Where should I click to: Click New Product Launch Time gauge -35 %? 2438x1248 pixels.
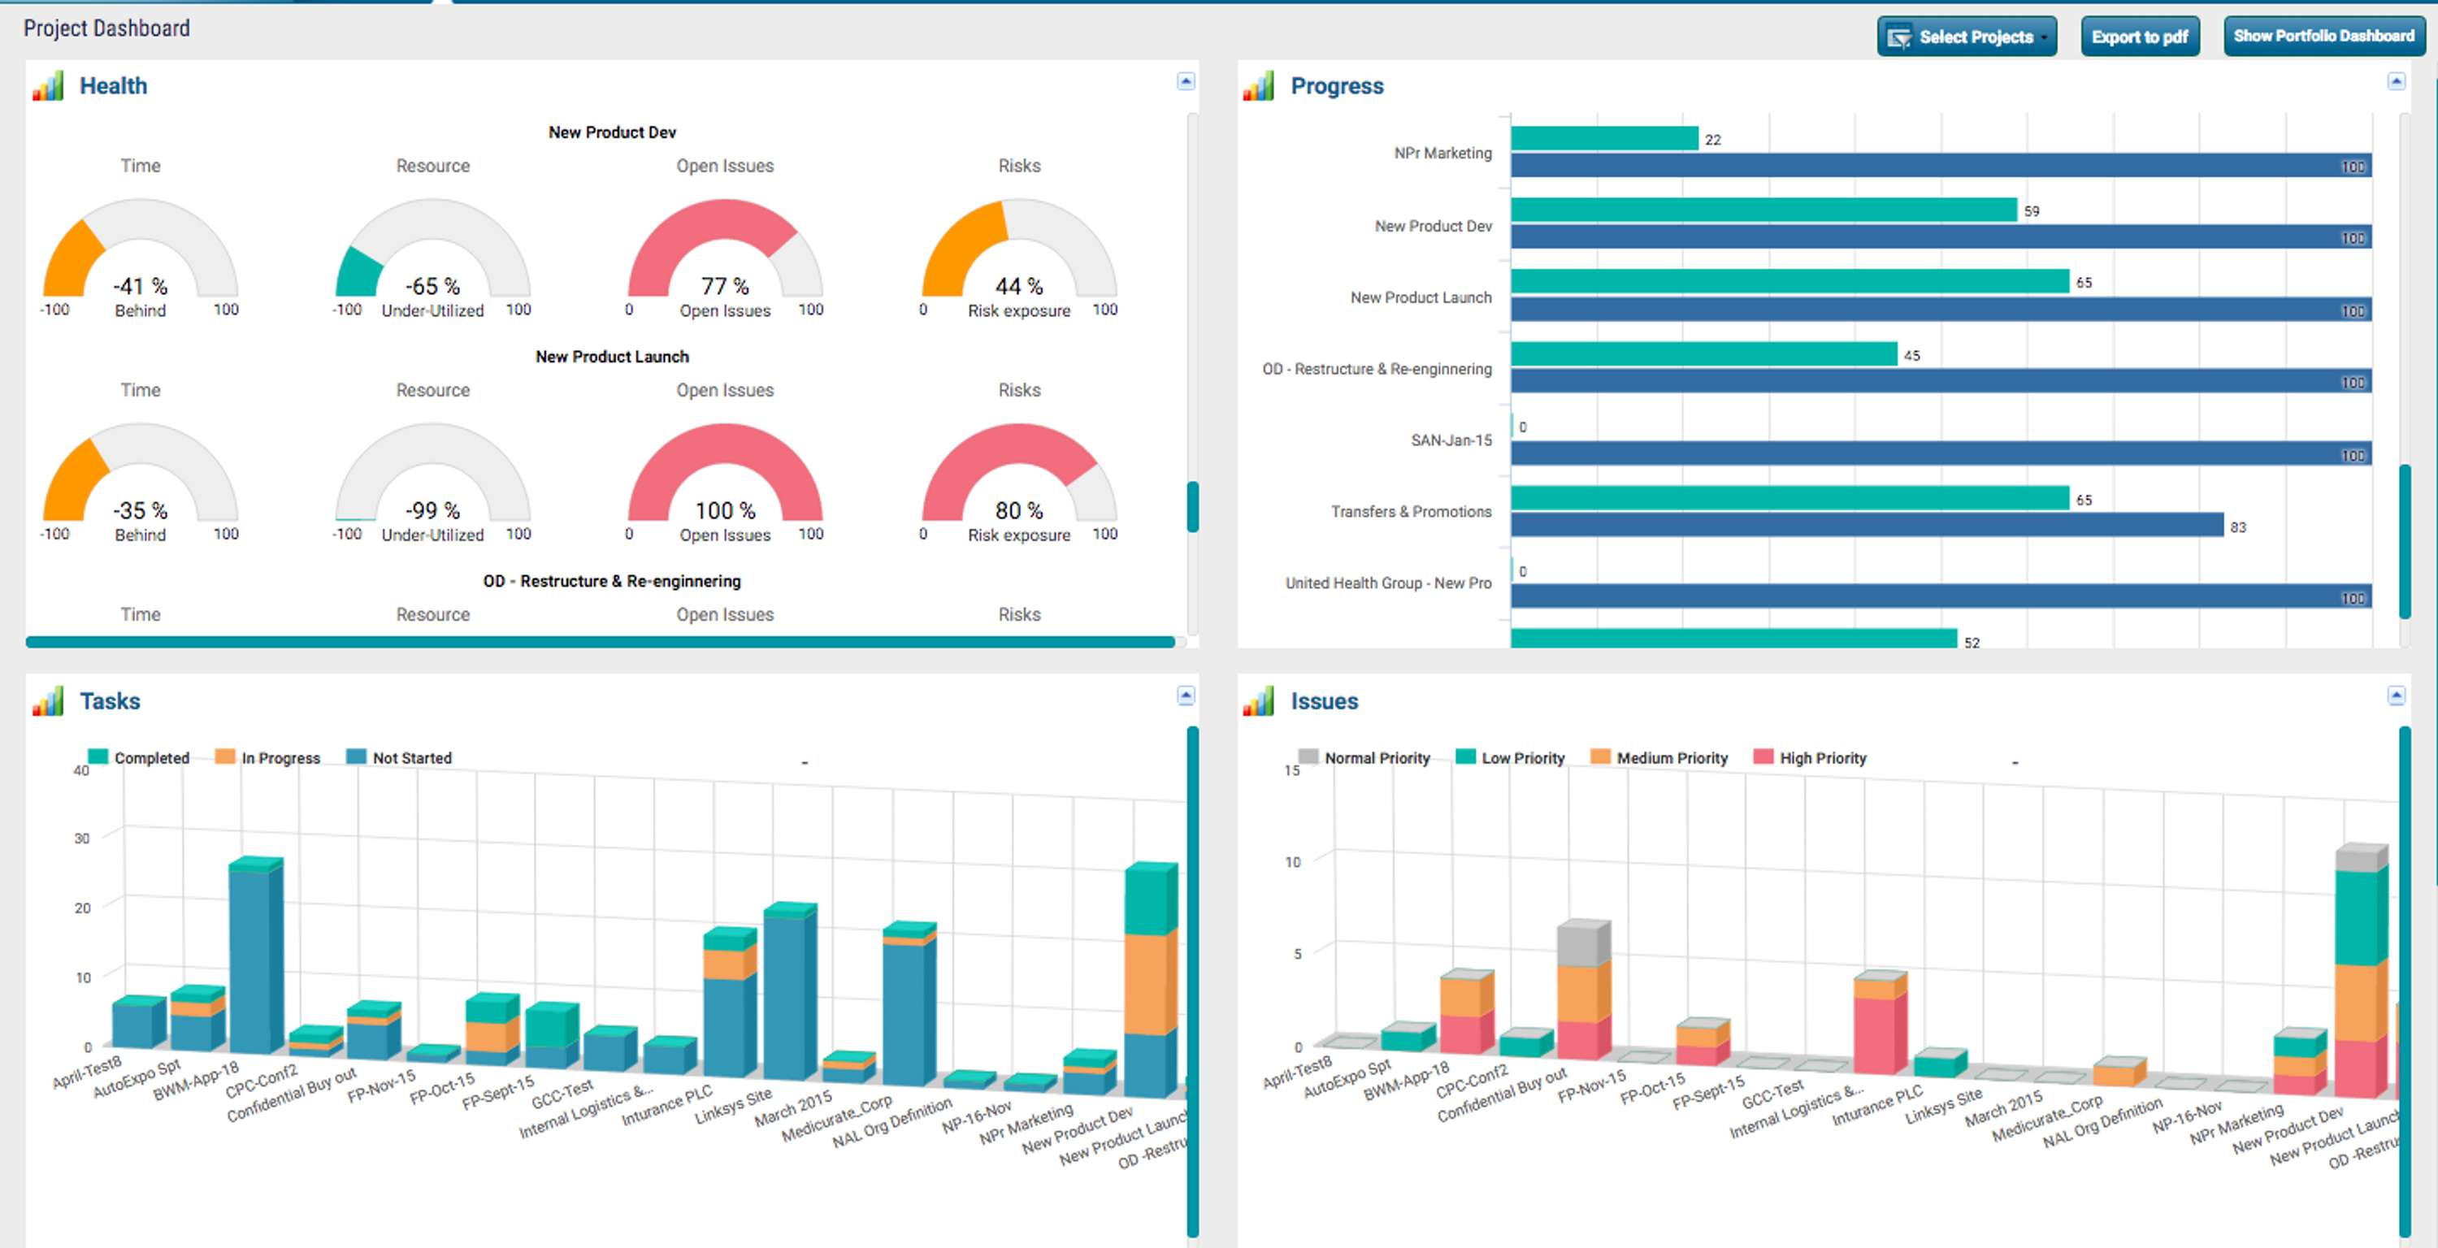pos(140,472)
